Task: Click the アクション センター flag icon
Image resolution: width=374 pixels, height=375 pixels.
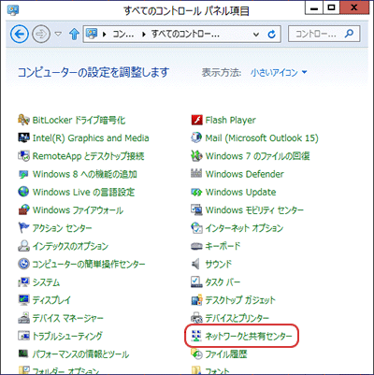Action: pyautogui.click(x=23, y=228)
